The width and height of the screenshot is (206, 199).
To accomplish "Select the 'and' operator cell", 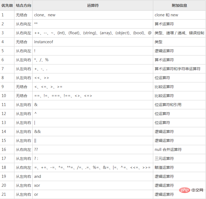I will (x=93, y=176).
